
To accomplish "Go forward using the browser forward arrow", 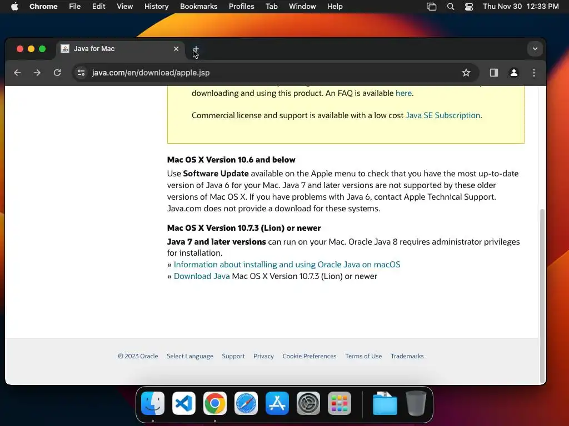I will (37, 73).
